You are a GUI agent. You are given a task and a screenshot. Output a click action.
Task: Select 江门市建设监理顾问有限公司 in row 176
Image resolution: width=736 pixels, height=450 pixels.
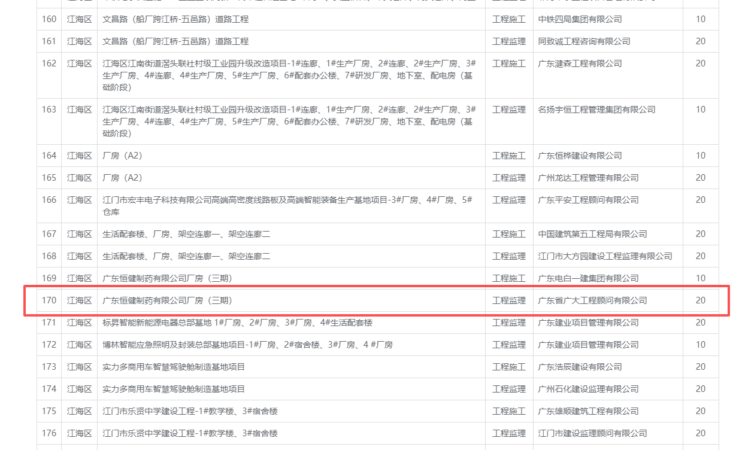[592, 433]
